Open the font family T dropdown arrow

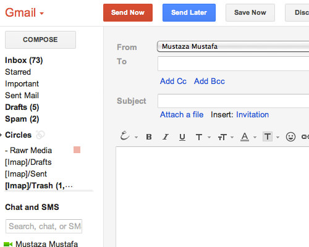pyautogui.click(x=209, y=137)
